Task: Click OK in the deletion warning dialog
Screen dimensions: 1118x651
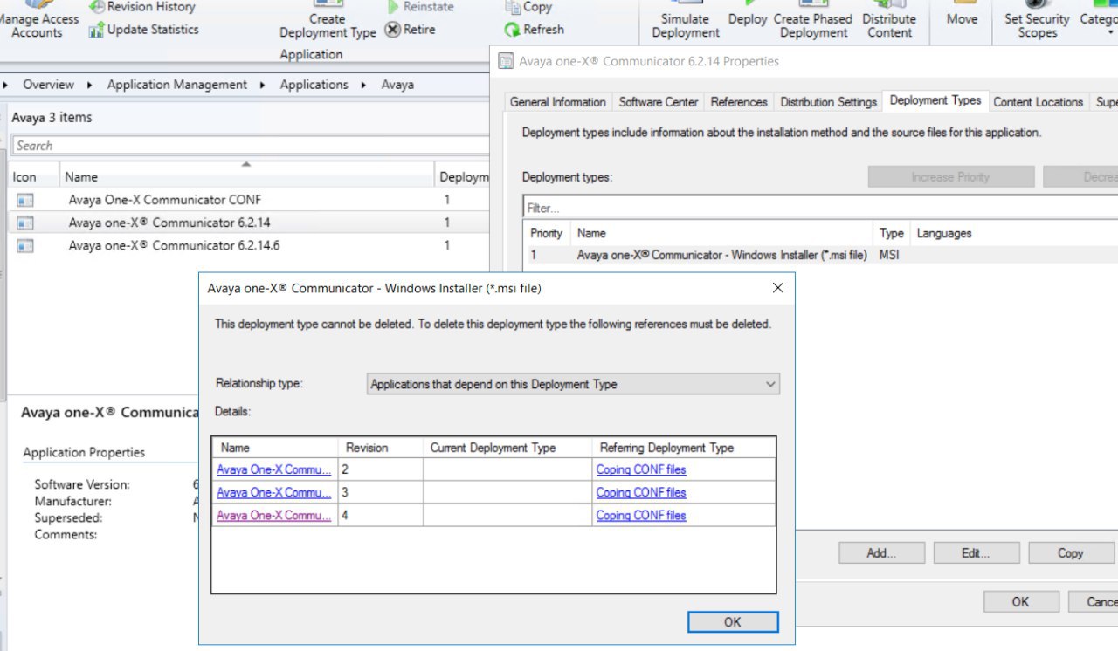Action: (733, 621)
